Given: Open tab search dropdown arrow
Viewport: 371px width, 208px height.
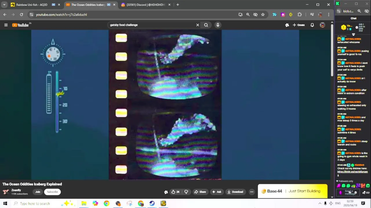Looking at the screenshot, I should (4, 5).
